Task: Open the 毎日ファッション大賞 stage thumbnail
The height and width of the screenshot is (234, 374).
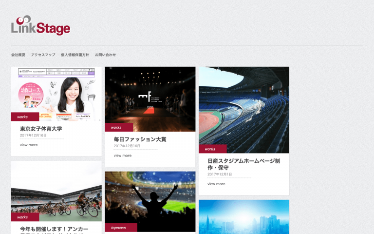Action: pos(150,99)
